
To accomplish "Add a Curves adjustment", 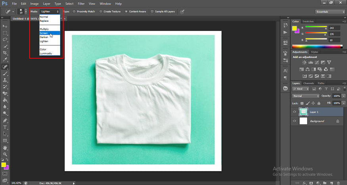I will (x=317, y=62).
